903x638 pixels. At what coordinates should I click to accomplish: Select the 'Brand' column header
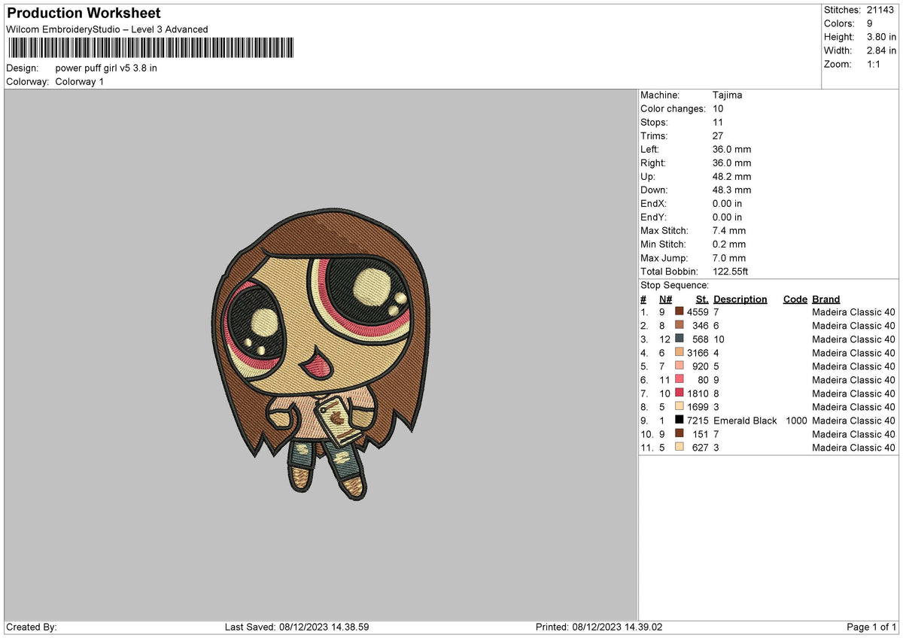(825, 299)
